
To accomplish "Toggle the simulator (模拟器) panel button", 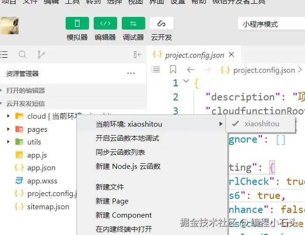I will coord(77,23).
